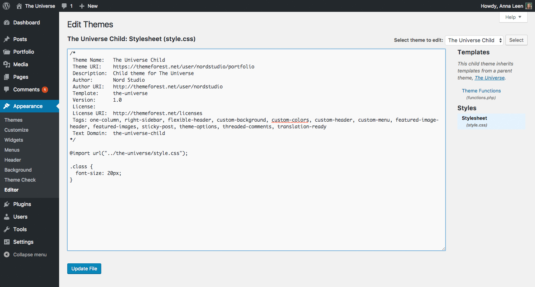Select the Appearance menu

pyautogui.click(x=28, y=106)
